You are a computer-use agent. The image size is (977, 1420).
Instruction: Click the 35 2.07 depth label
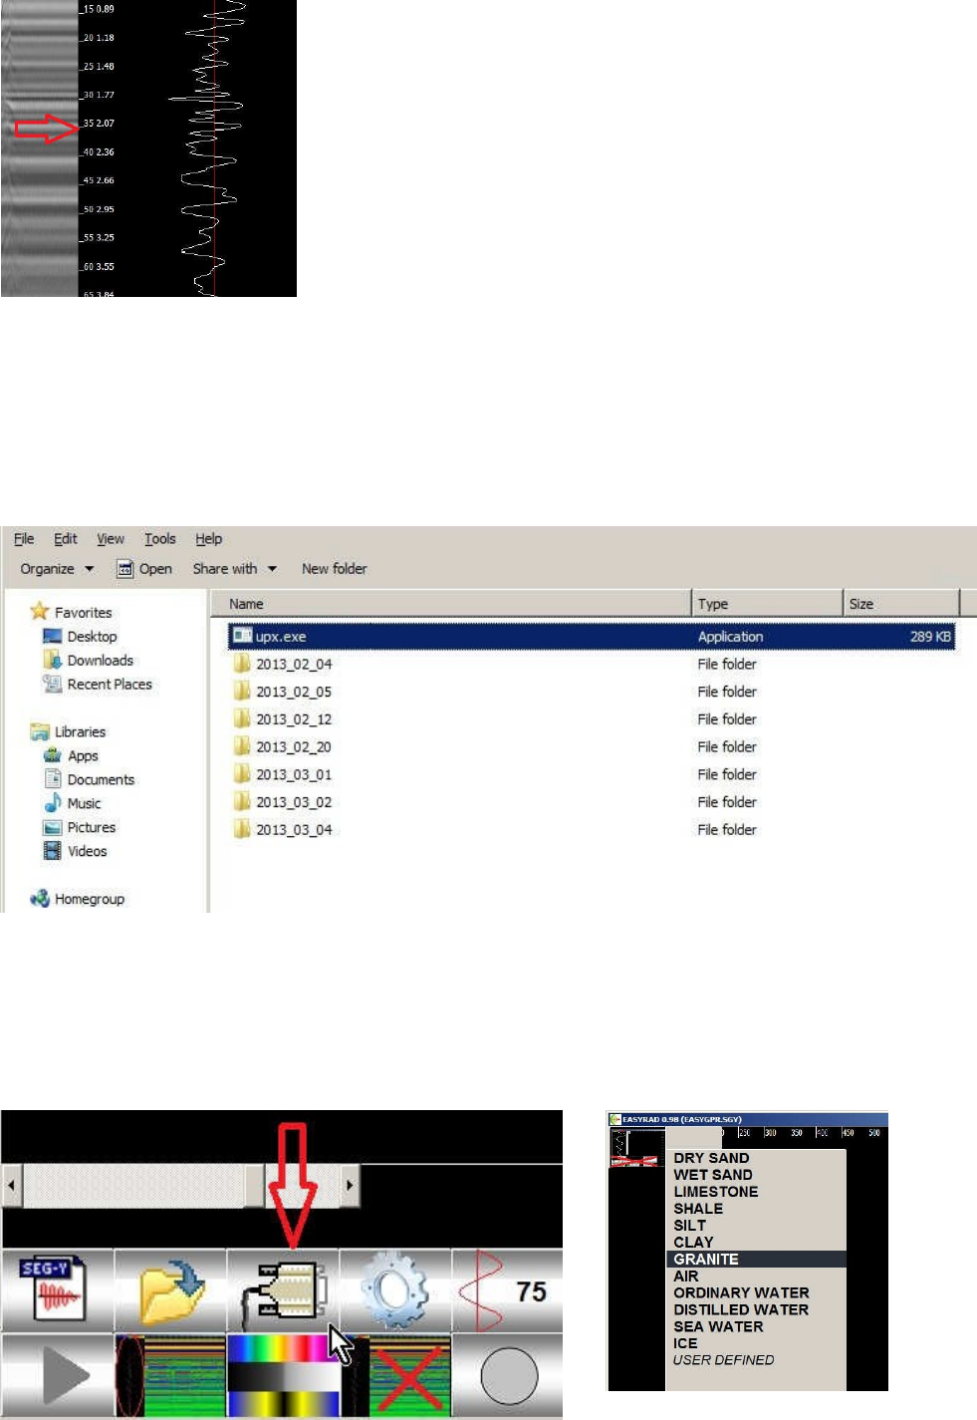coord(99,124)
